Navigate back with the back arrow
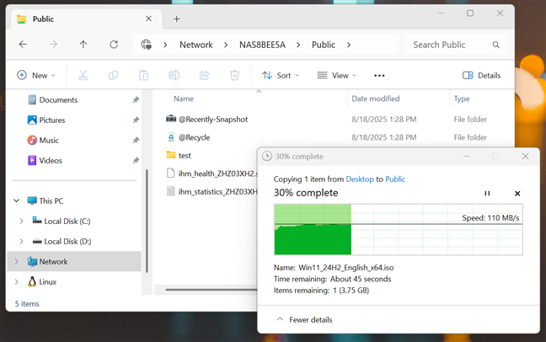This screenshot has width=546, height=342. coord(23,45)
